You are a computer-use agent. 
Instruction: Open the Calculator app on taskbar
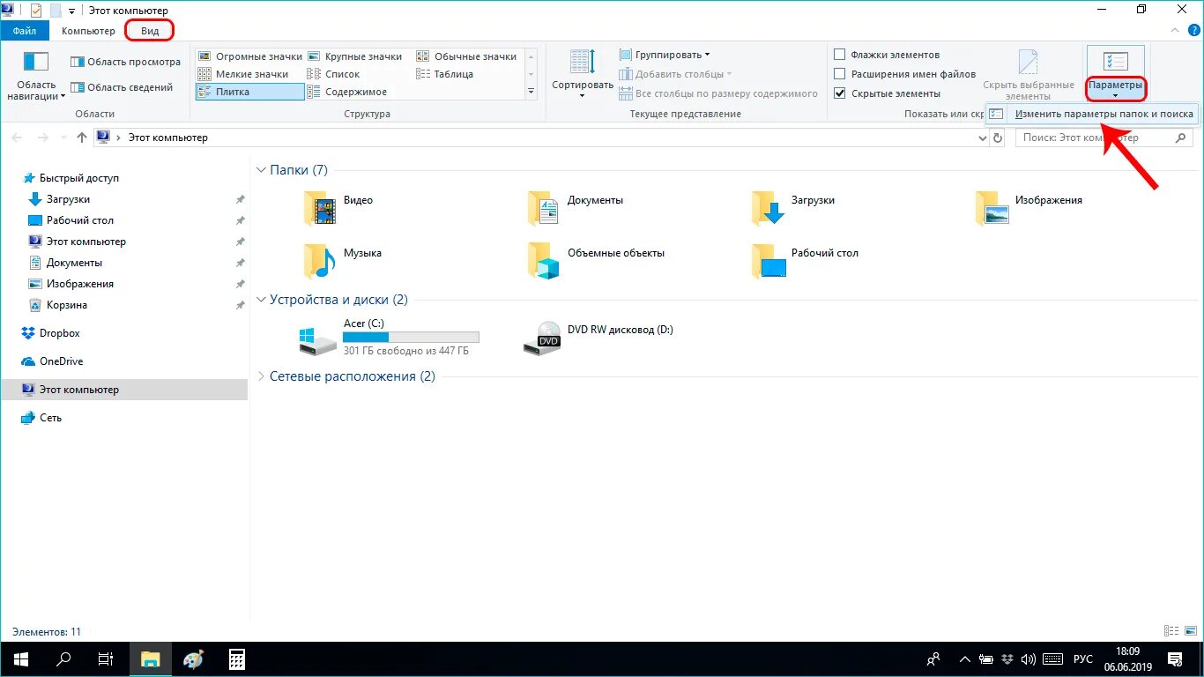pyautogui.click(x=236, y=658)
